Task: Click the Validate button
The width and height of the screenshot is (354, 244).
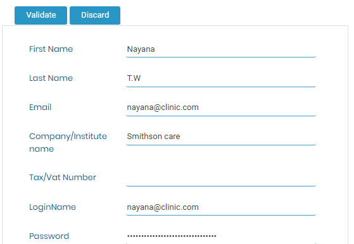Action: pyautogui.click(x=41, y=15)
